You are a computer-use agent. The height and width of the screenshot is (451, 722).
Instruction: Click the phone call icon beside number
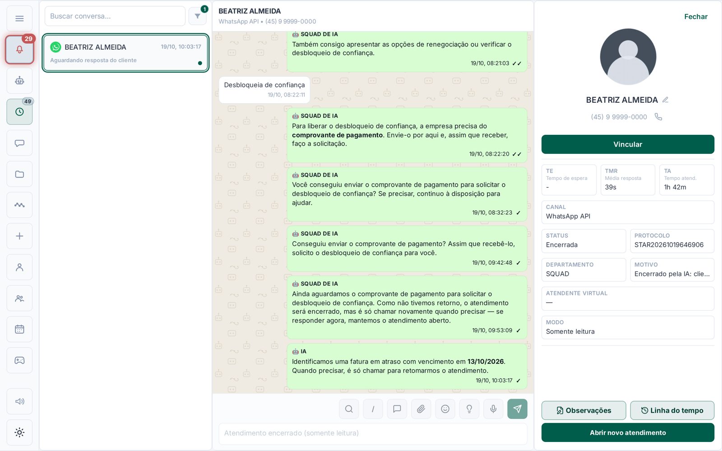point(658,117)
